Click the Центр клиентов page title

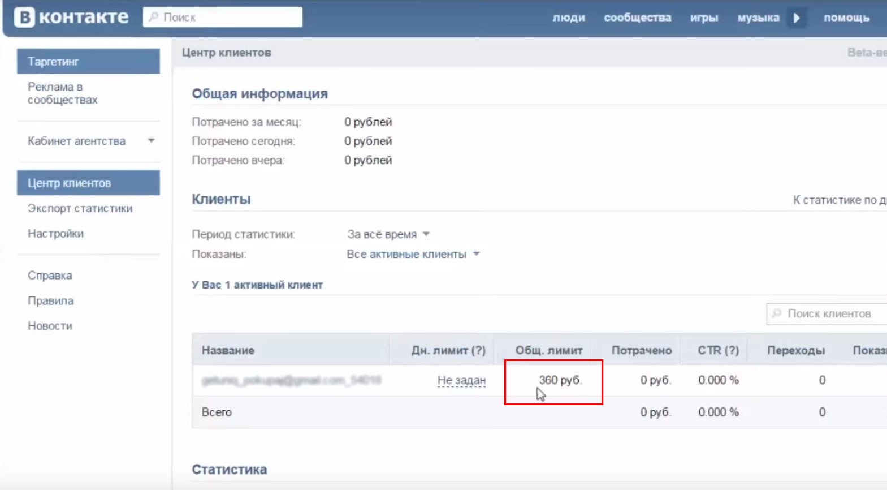226,53
